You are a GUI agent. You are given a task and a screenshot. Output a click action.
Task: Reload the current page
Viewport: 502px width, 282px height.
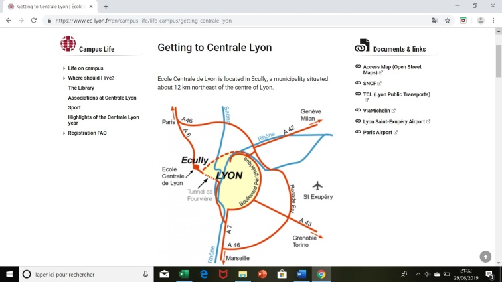click(x=34, y=21)
